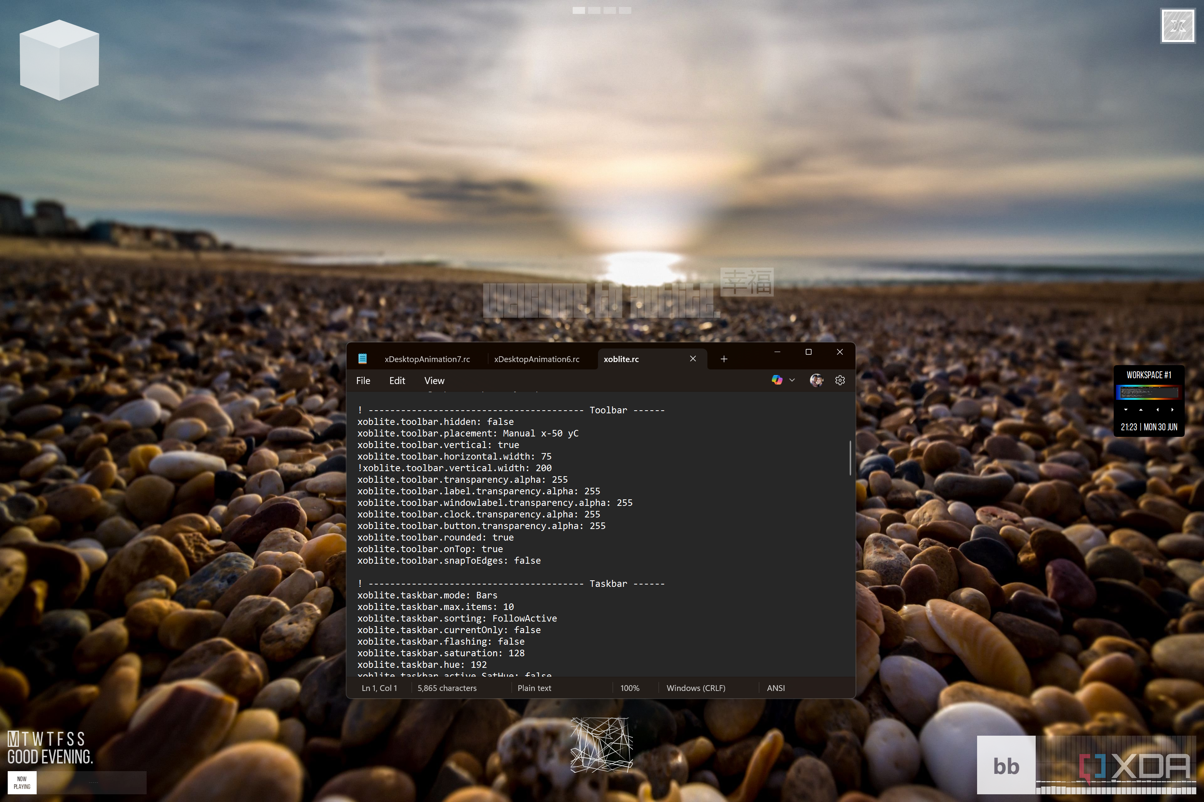Viewport: 1204px width, 802px height.
Task: Click the 100% zoom level indicator
Action: pos(630,688)
